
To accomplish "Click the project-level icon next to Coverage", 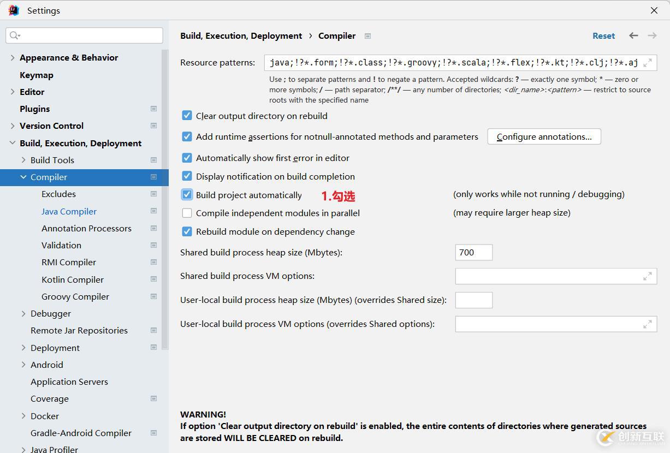I will [x=153, y=399].
